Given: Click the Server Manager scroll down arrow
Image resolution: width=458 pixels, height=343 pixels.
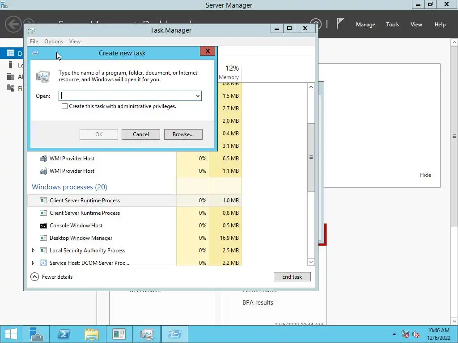Looking at the screenshot, I should point(454,322).
